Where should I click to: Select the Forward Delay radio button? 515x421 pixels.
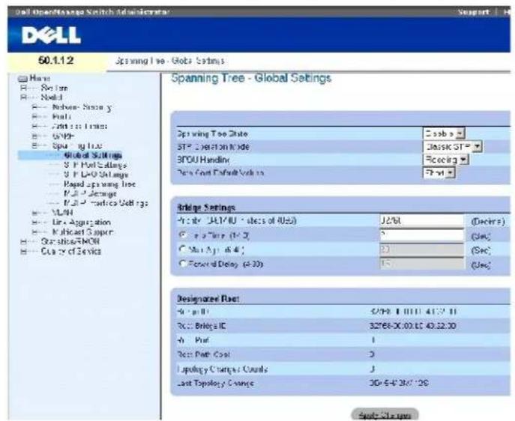click(x=183, y=264)
